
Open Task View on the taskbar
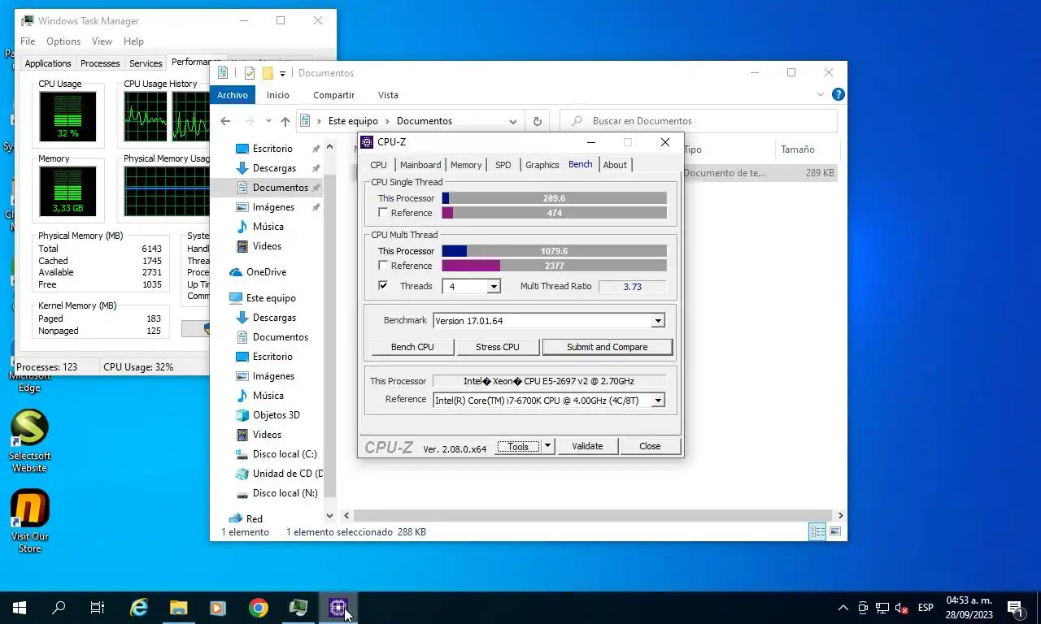coord(98,608)
